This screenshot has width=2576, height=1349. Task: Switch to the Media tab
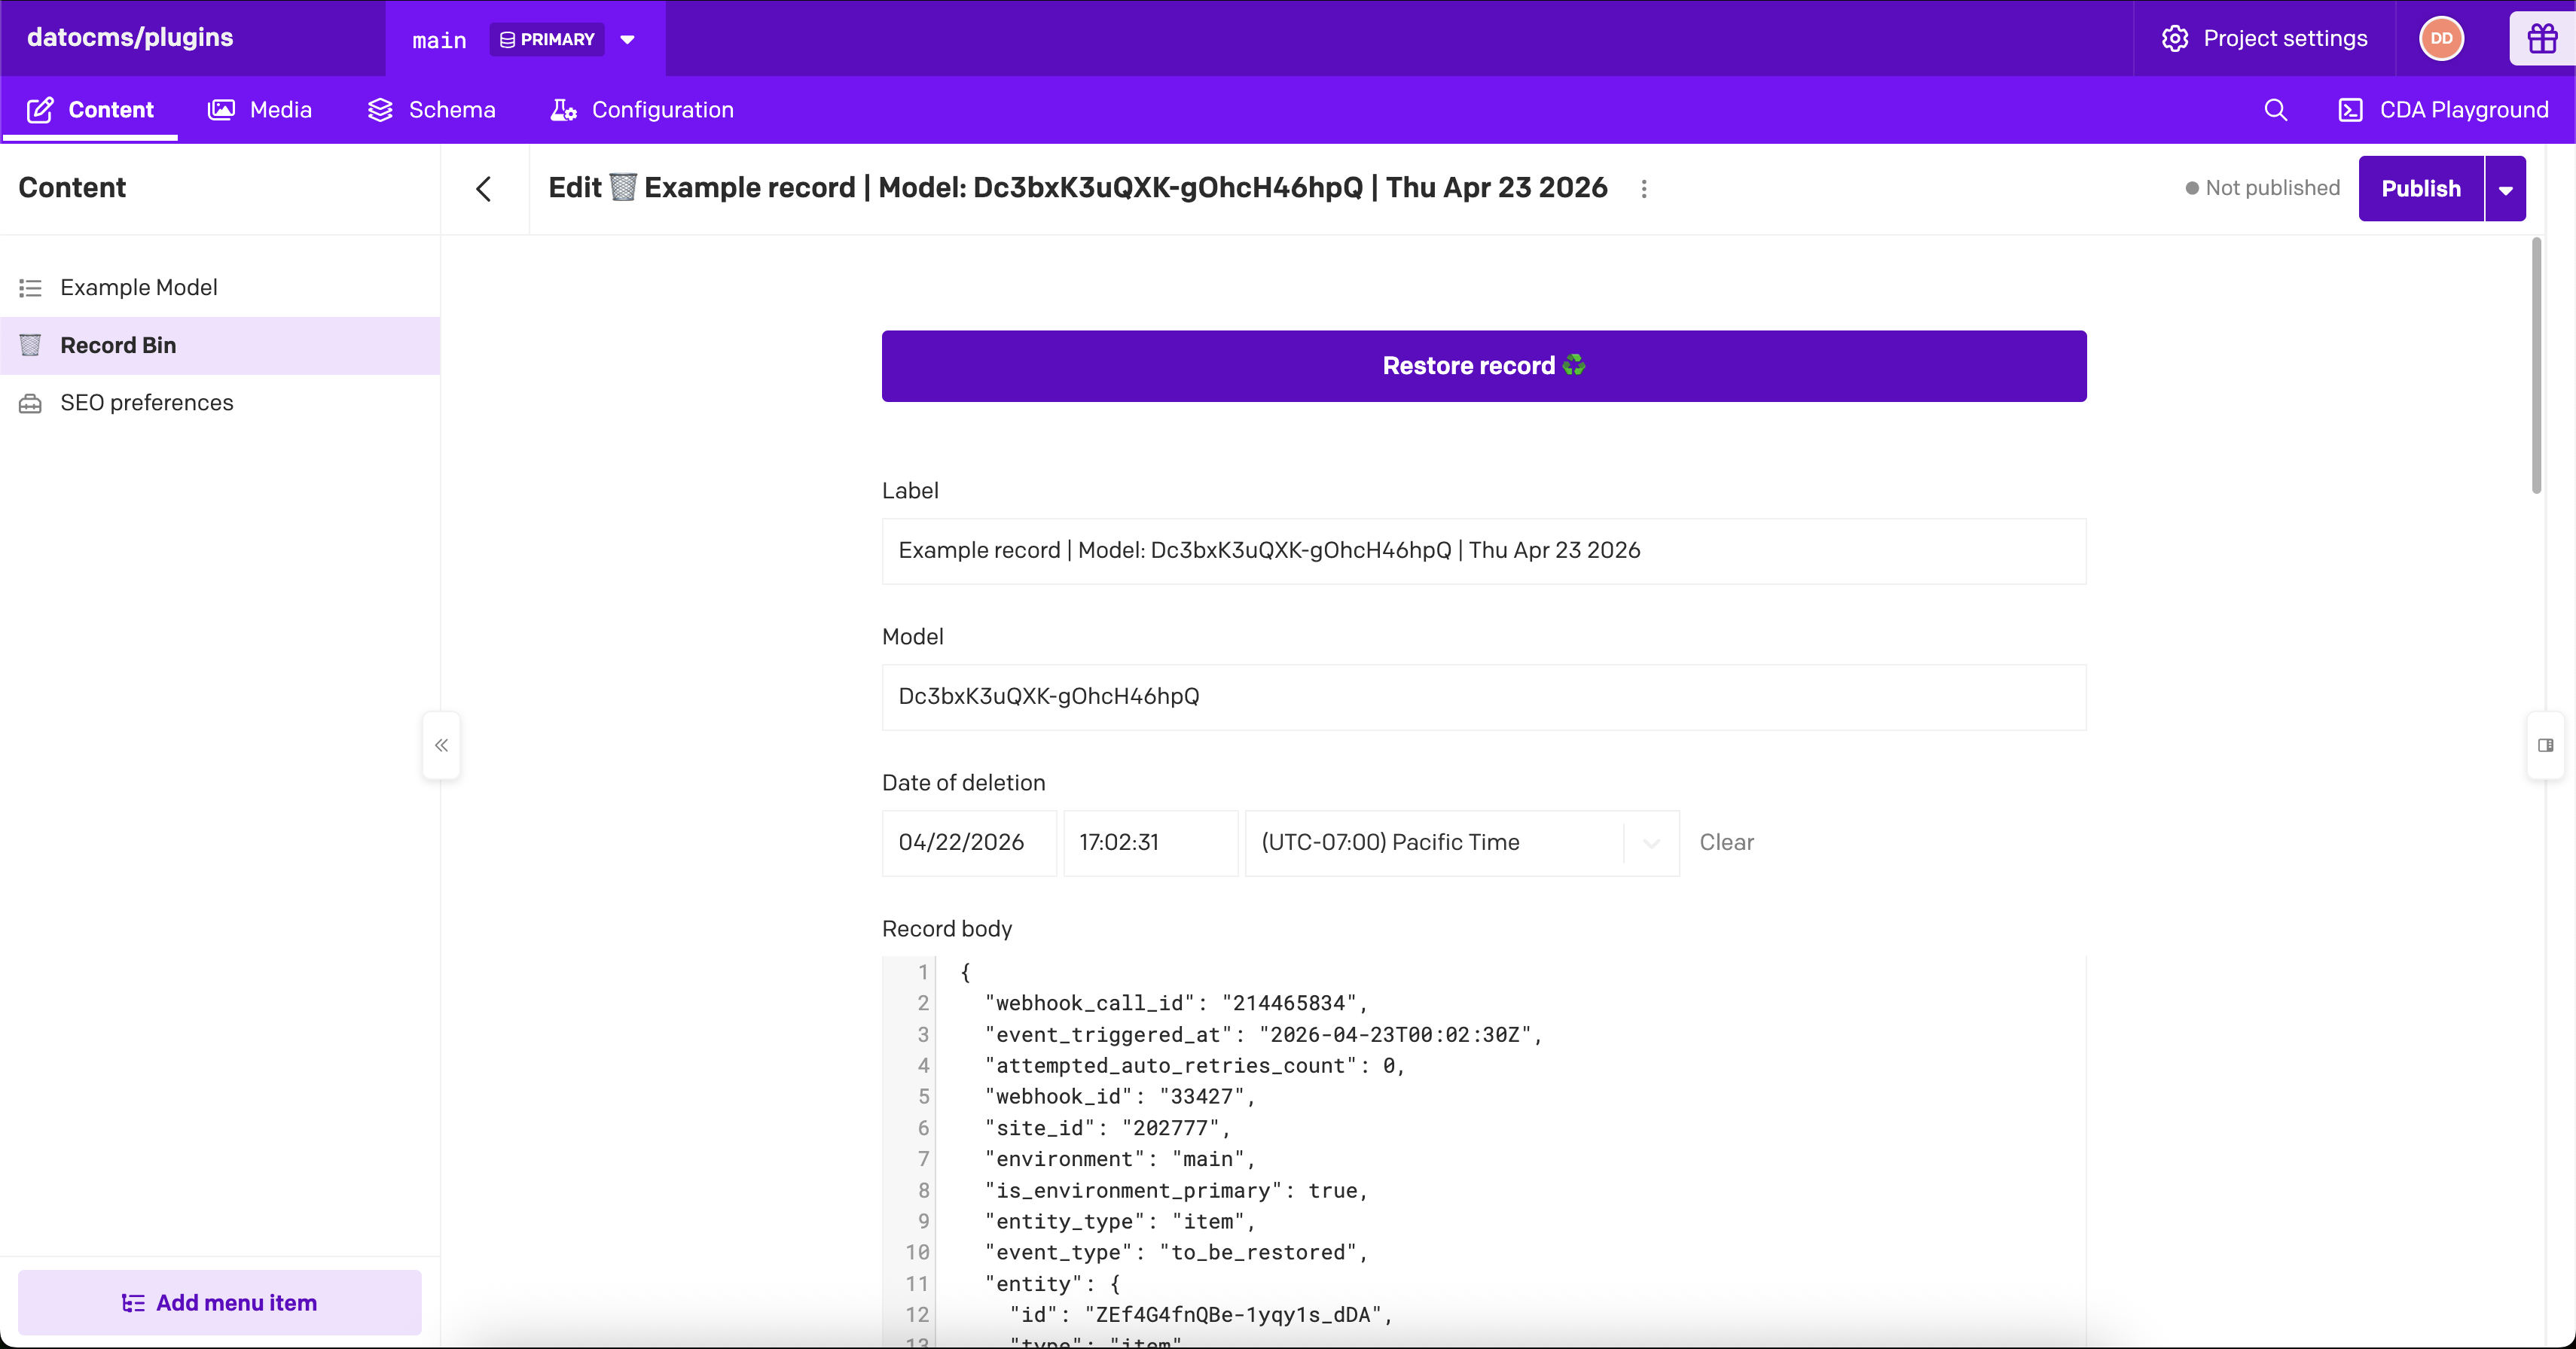click(x=260, y=110)
